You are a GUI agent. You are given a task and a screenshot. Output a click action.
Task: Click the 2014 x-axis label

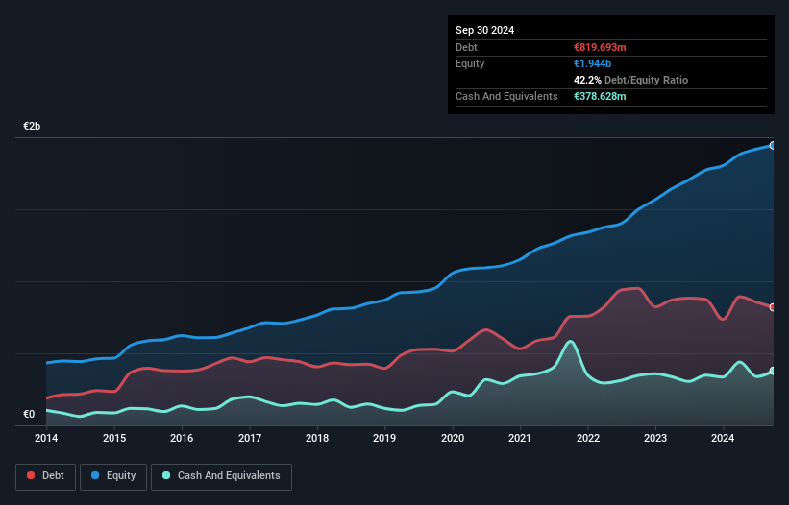coord(46,438)
